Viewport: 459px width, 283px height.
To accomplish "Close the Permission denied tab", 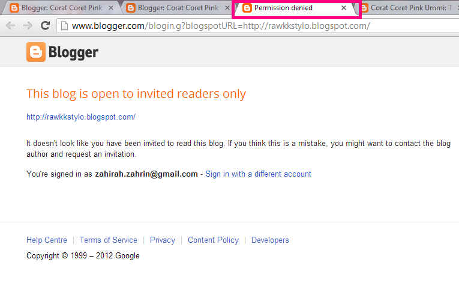I will coord(343,8).
